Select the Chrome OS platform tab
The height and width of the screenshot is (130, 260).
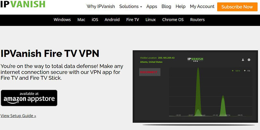click(173, 20)
